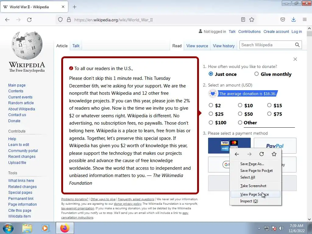Click the Reload page icon in the toolbar
The width and height of the screenshot is (312, 234).
pyautogui.click(x=29, y=20)
